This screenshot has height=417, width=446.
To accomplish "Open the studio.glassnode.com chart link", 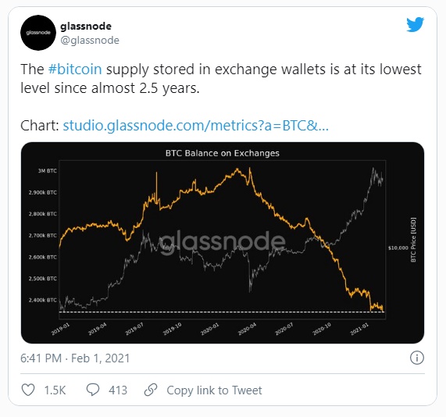I will click(x=196, y=126).
